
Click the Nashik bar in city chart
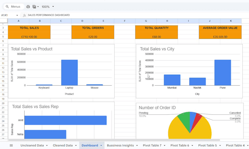tap(197, 82)
